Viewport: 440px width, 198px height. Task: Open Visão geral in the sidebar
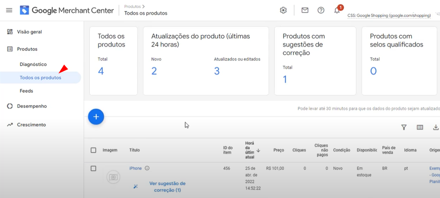[x=29, y=32]
